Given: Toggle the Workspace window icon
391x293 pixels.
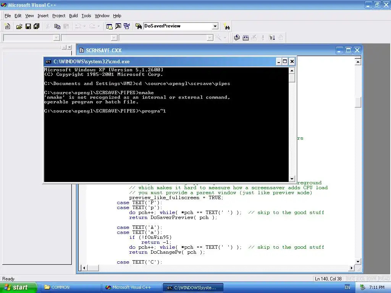Looking at the screenshot, I should (109, 26).
